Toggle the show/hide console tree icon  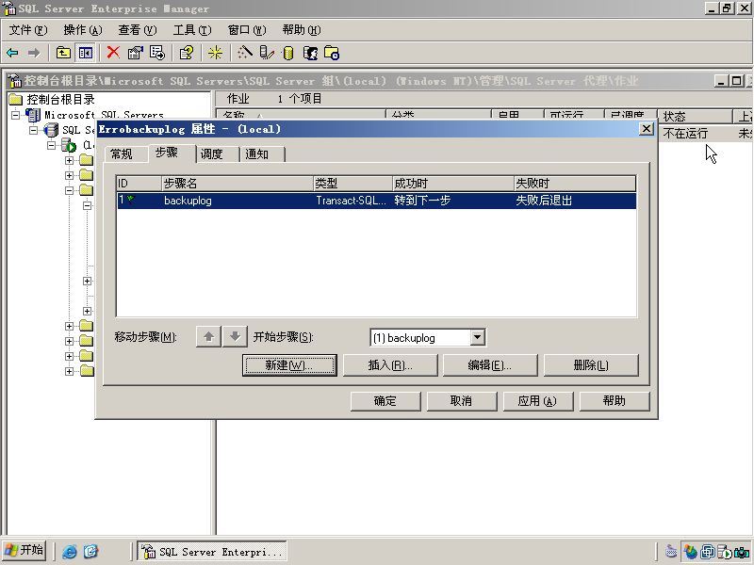[x=86, y=53]
